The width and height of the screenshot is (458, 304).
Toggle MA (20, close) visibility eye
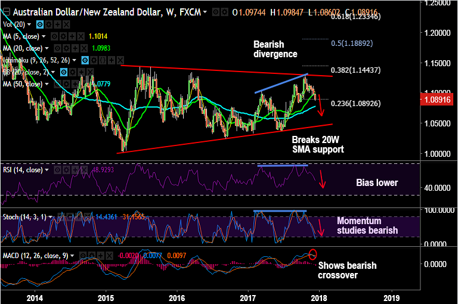click(57, 48)
